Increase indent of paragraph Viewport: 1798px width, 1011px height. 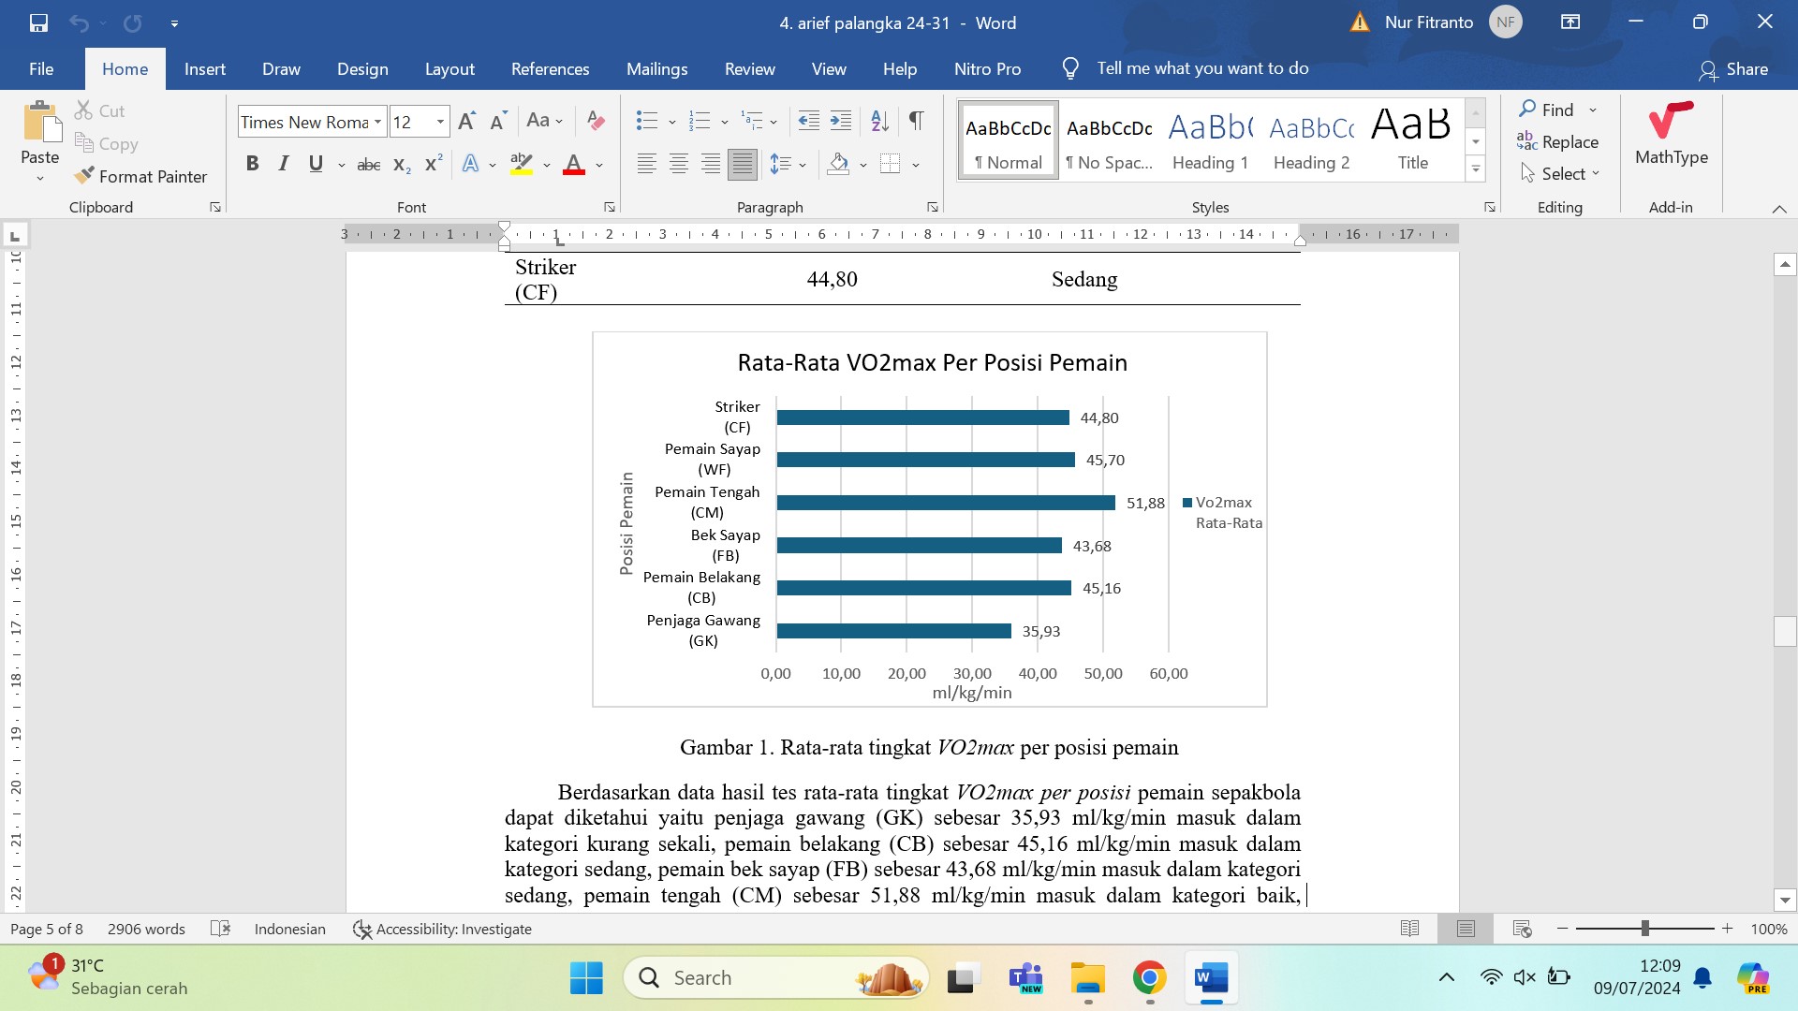click(841, 121)
